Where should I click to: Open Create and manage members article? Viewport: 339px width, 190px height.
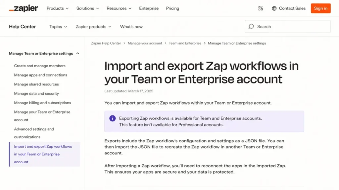coord(40,66)
